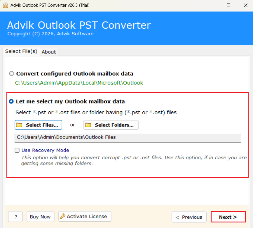Choose Let me select my Outlook mailbox data
Viewport: 253px width, 228px height.
[x=11, y=101]
